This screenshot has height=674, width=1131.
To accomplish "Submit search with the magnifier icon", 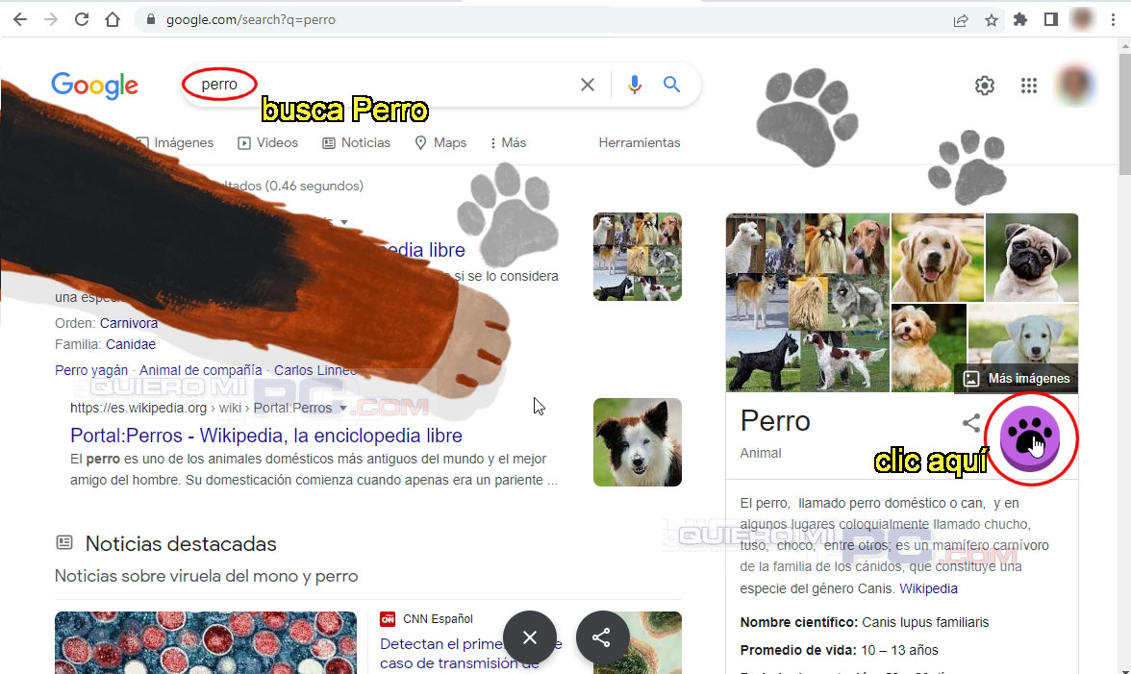I will click(x=671, y=85).
